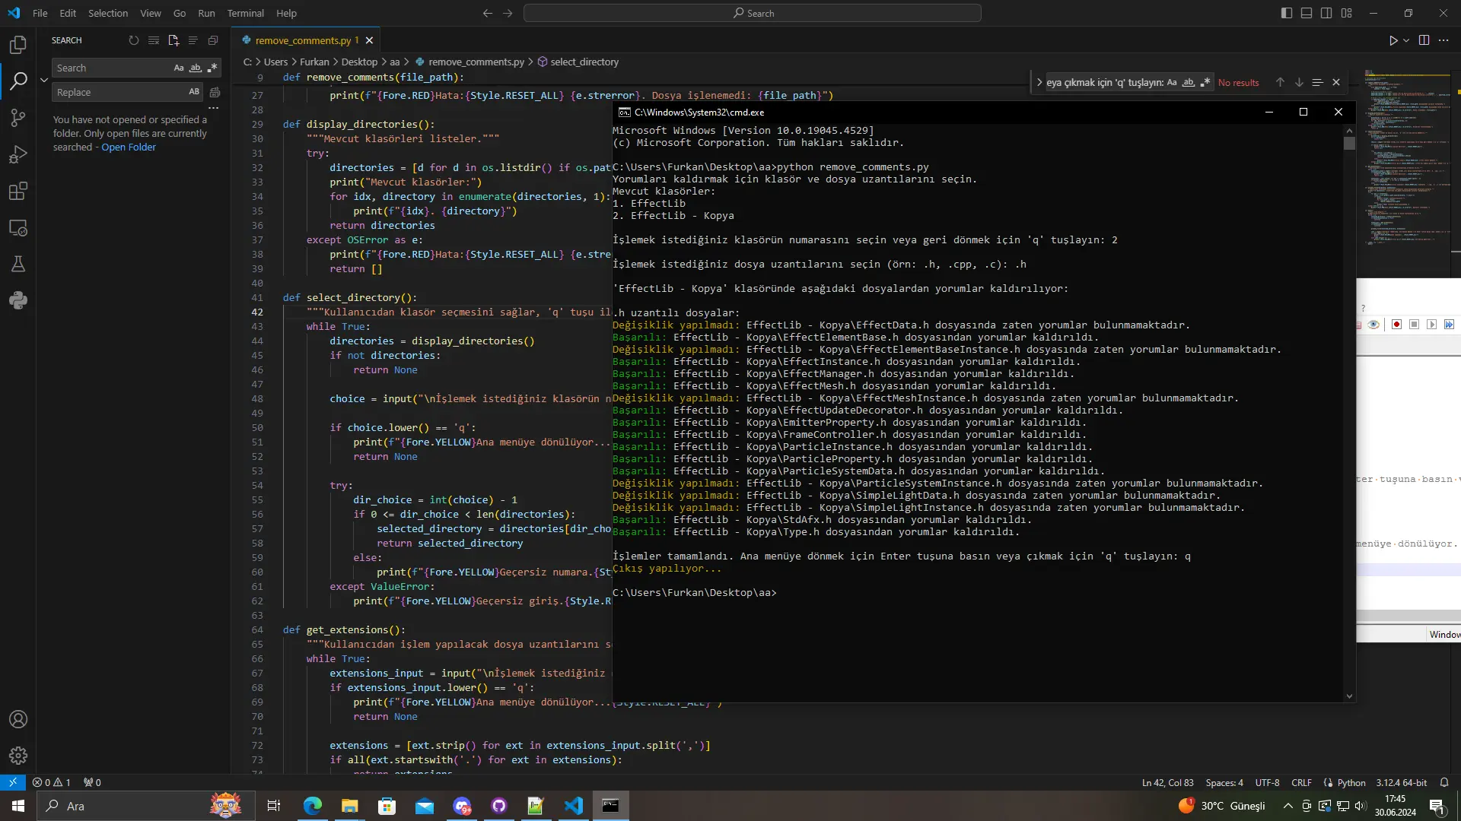Toggle Search Details ellipsis
The height and width of the screenshot is (821, 1461).
pos(214,108)
